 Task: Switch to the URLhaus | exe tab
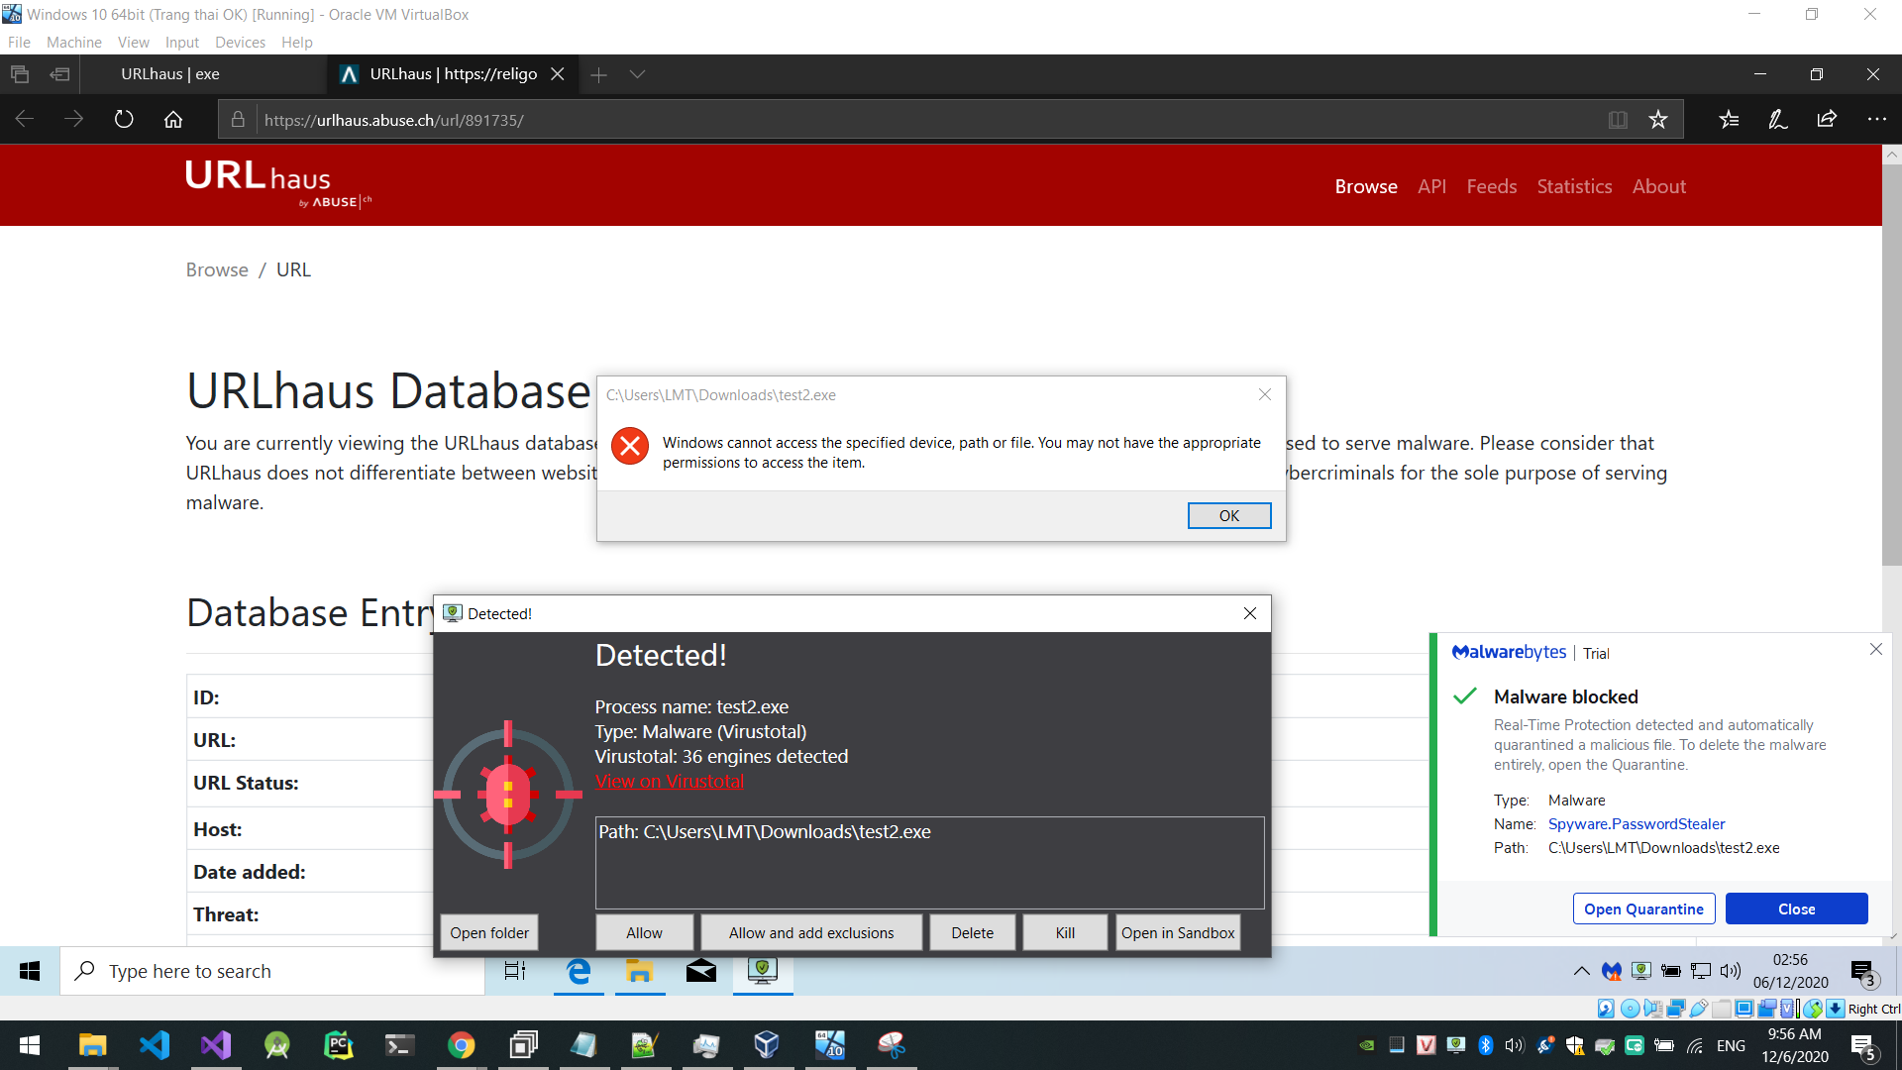(170, 74)
